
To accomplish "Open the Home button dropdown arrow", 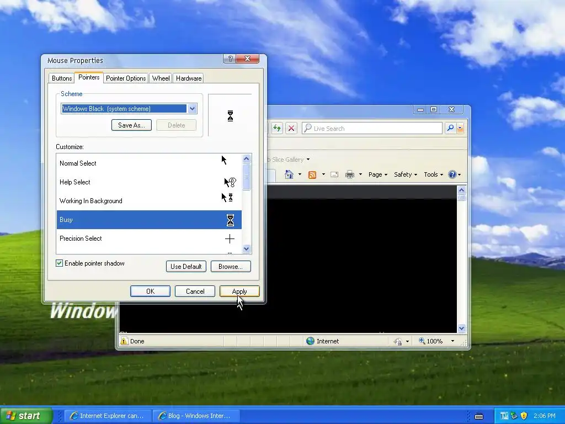I will pos(300,174).
